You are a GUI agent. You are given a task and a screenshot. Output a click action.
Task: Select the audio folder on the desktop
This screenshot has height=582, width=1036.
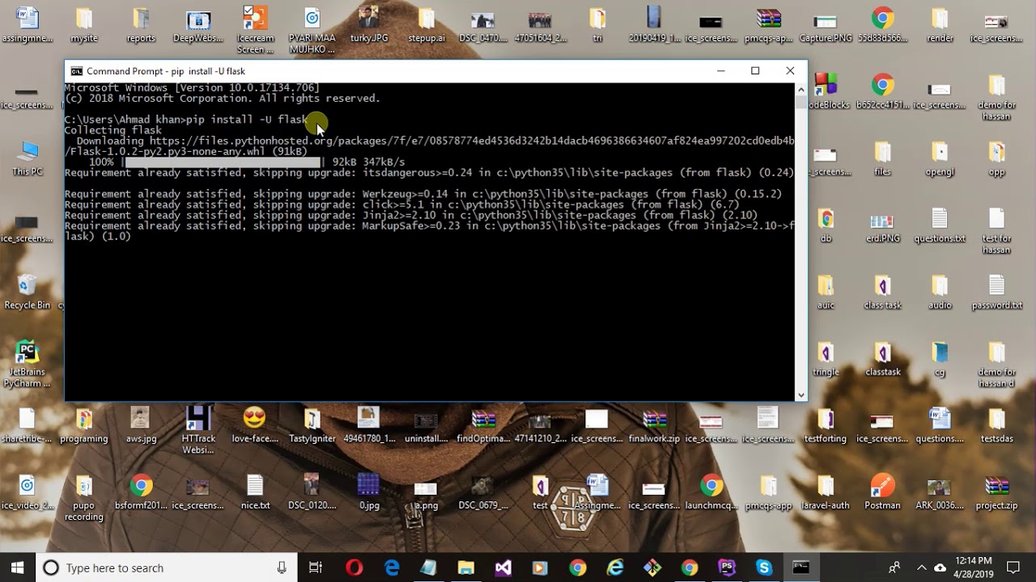click(x=940, y=293)
